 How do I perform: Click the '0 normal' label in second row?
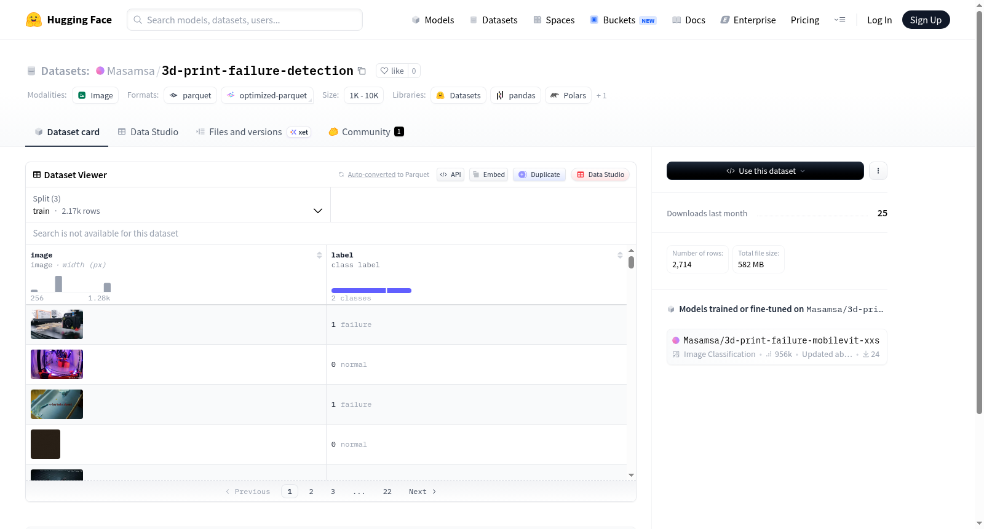pos(349,364)
